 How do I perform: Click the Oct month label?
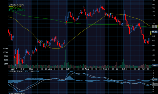tap(123, 69)
